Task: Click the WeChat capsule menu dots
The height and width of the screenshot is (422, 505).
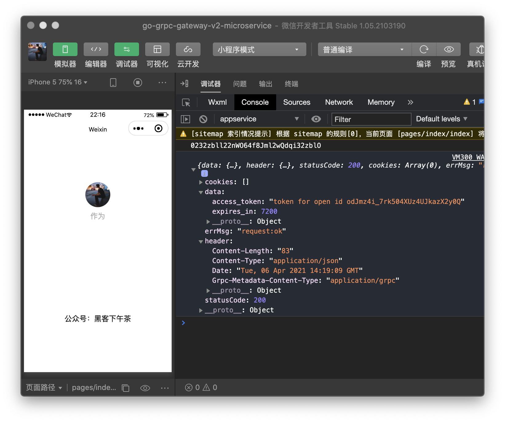Action: (138, 128)
